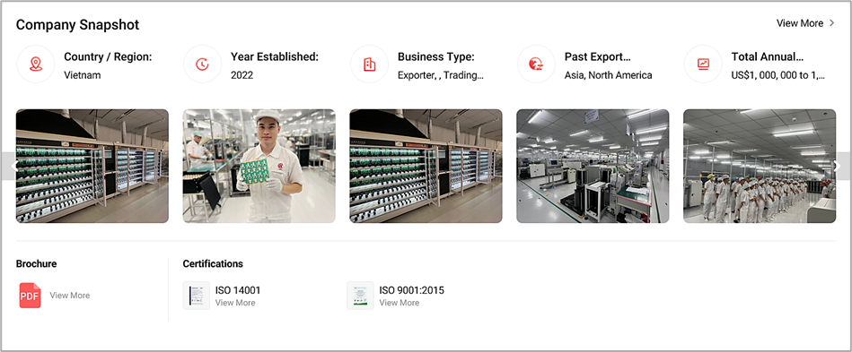Viewport: 852px width, 352px height.
Task: Click the building icon for Business Type
Action: pyautogui.click(x=370, y=64)
